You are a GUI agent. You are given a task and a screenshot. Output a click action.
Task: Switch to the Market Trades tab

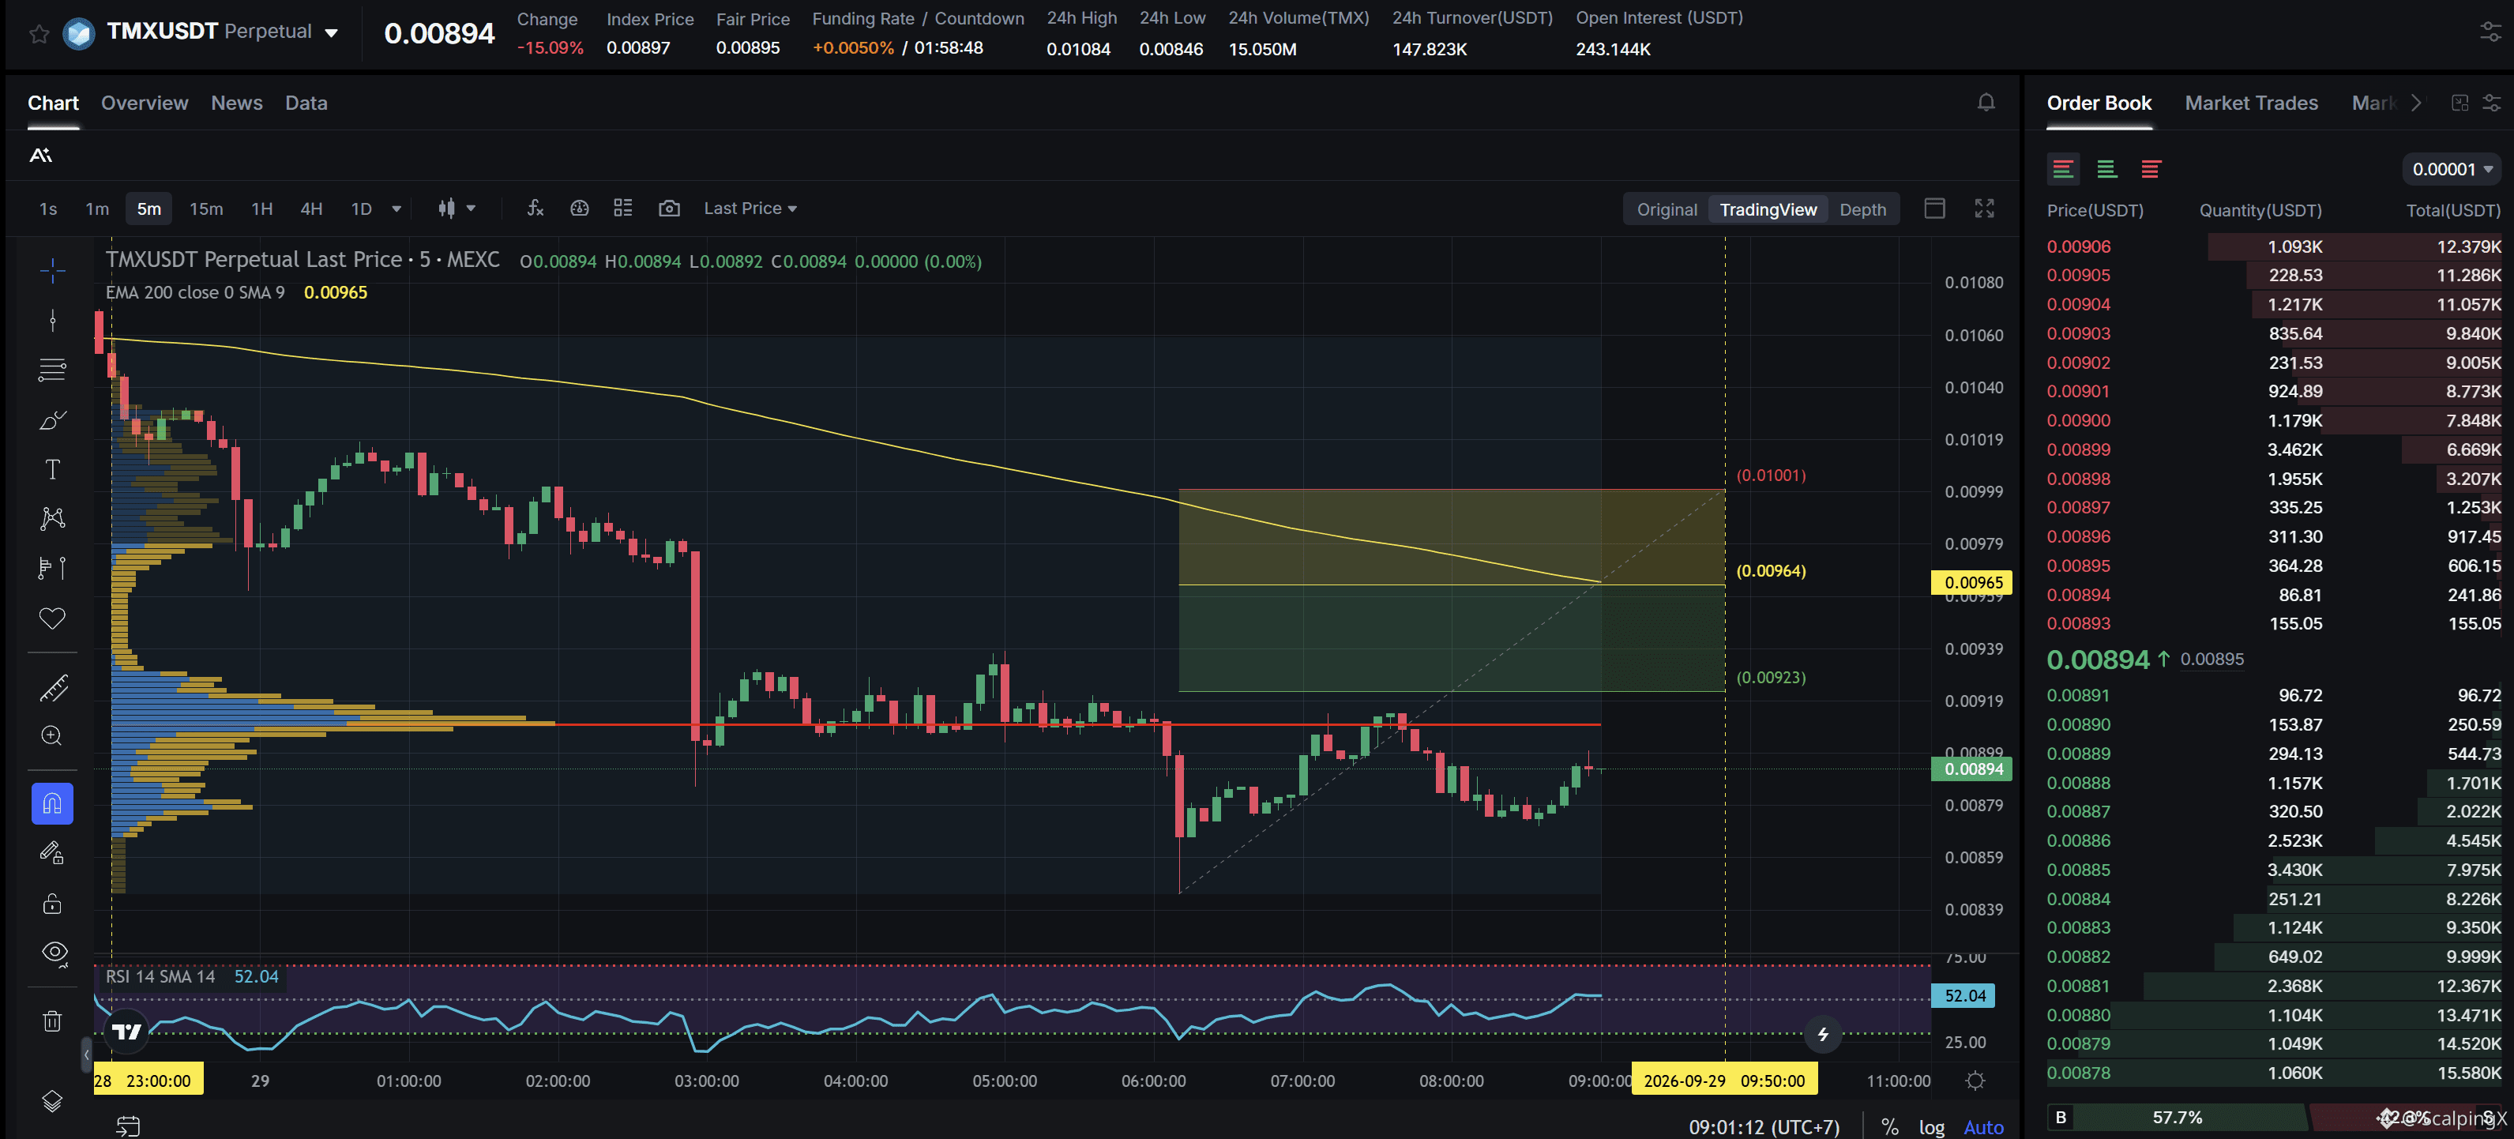(2250, 103)
